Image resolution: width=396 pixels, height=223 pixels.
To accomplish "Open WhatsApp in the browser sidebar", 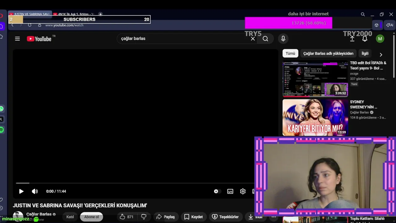I will [x=1, y=109].
